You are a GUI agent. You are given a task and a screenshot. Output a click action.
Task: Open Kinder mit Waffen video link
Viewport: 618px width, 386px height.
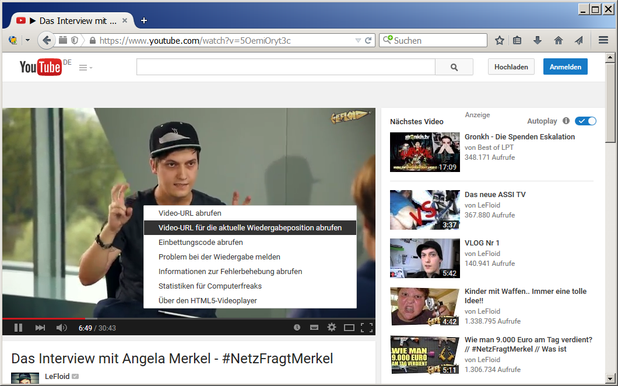525,296
